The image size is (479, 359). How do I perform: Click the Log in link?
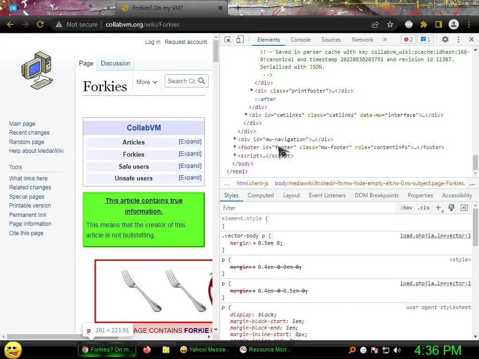point(152,42)
